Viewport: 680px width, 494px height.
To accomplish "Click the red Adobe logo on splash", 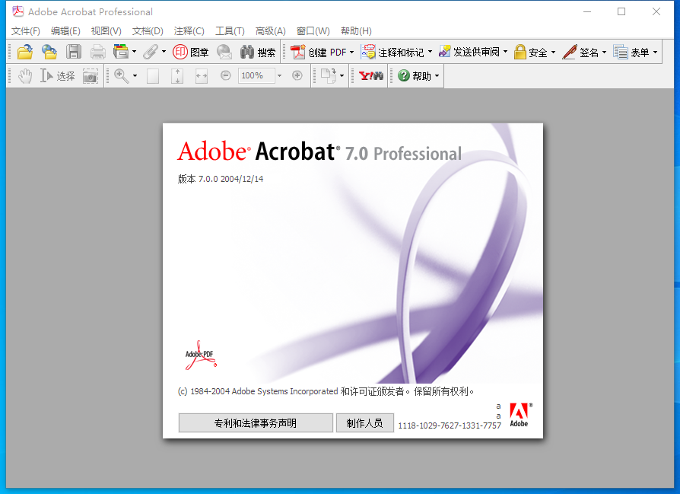I will click(520, 415).
